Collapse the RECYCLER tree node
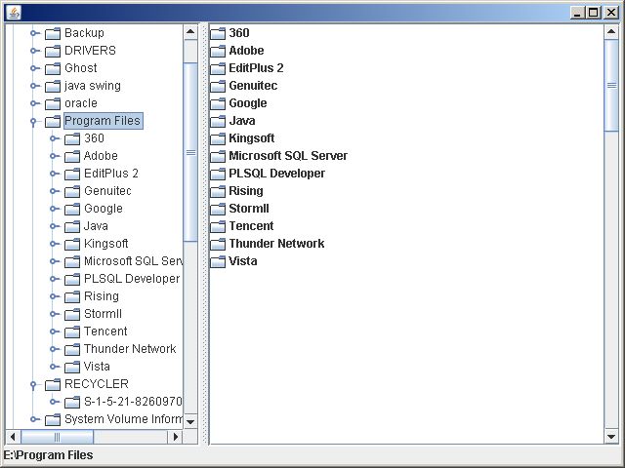 pos(33,385)
